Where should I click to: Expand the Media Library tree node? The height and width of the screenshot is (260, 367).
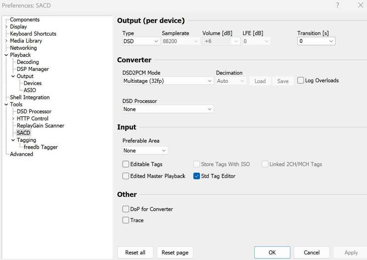[x=6, y=41]
